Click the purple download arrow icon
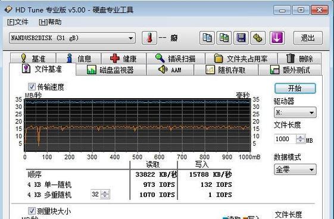 [277, 38]
